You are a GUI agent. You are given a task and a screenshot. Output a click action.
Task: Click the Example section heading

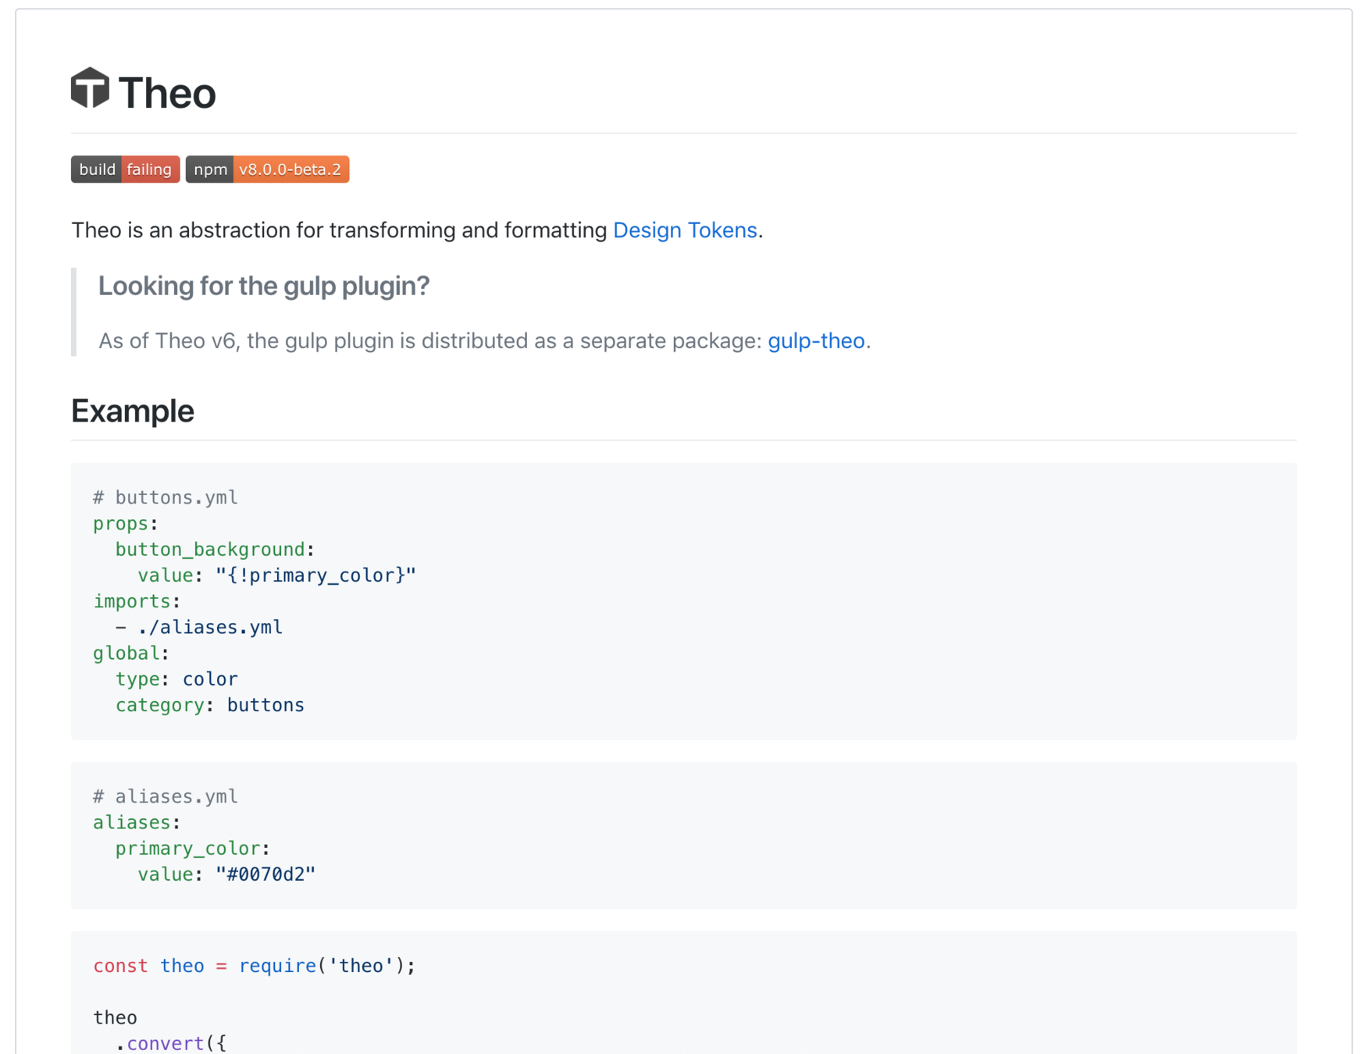click(x=133, y=411)
